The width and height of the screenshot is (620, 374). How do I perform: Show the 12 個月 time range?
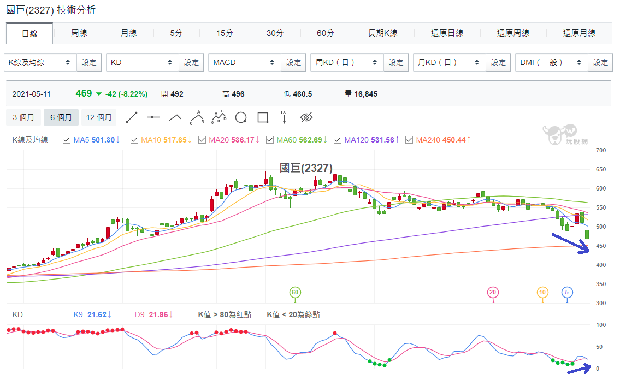[x=99, y=117]
